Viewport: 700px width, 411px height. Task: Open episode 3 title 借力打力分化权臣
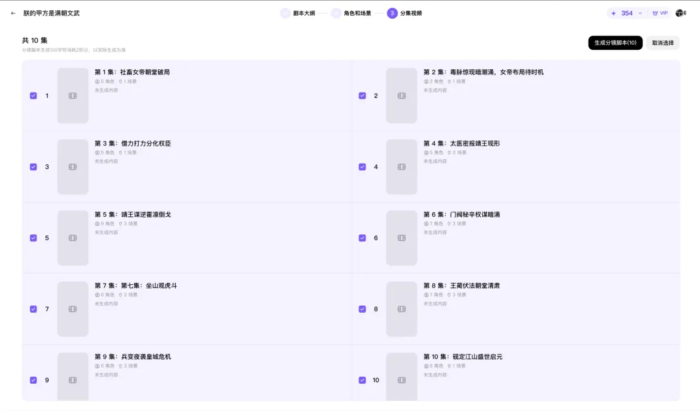point(133,143)
